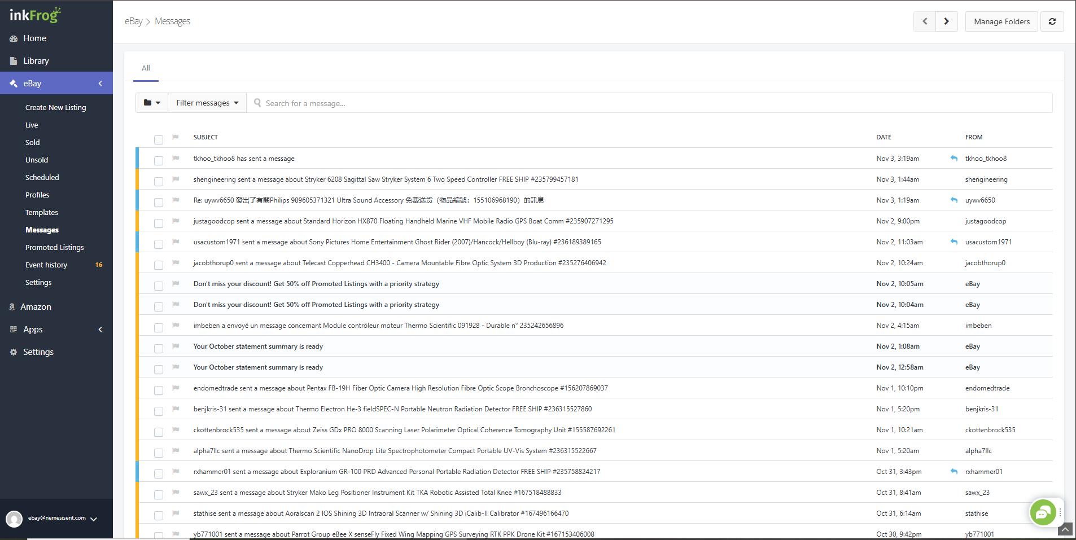Select the All tab

tap(146, 68)
